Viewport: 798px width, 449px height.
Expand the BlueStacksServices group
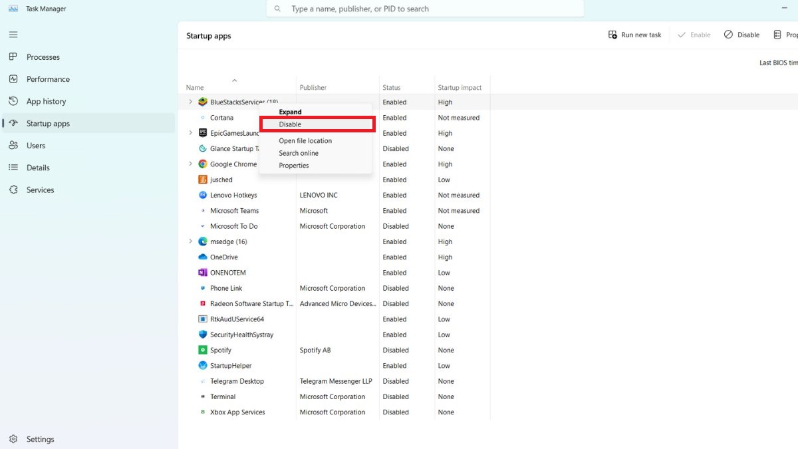pos(190,102)
